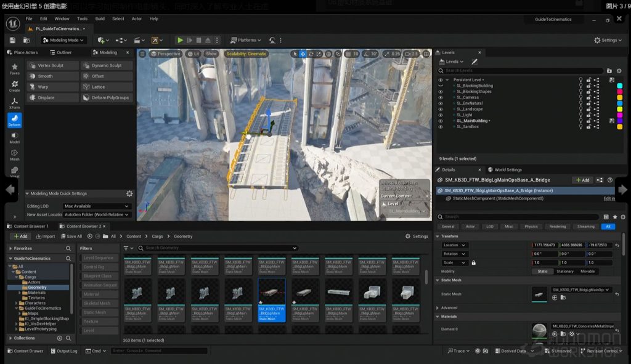Open the Editing LOD Max Available dropdown
This screenshot has height=364, width=631.
97,206
